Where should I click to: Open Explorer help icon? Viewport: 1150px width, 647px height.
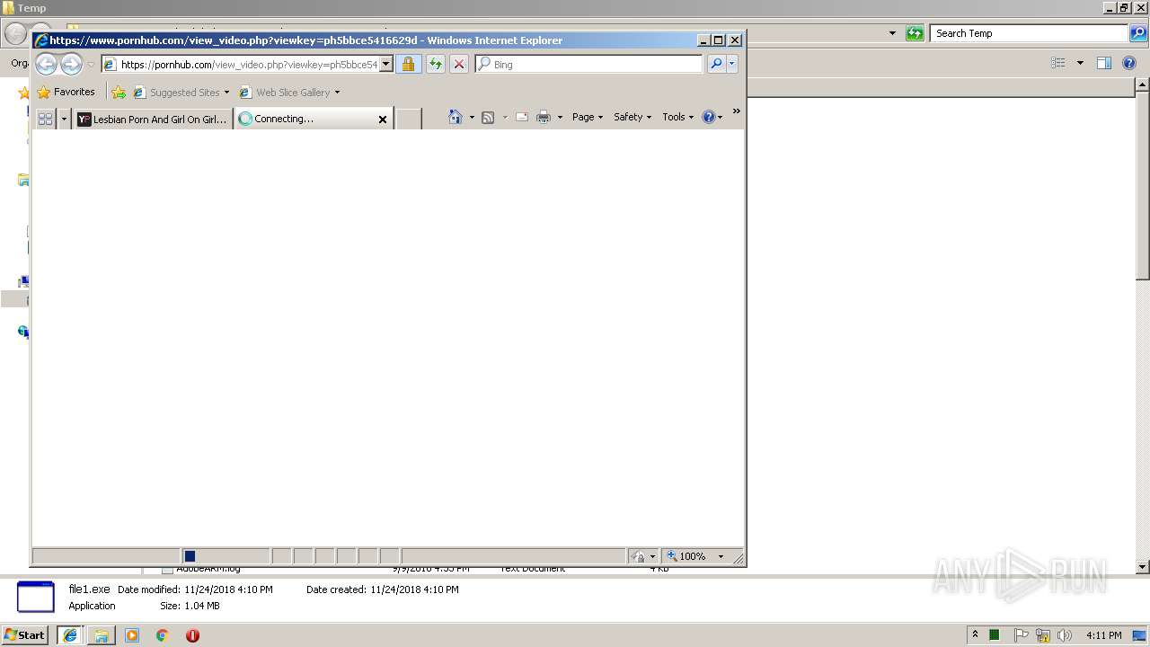coord(1130,63)
